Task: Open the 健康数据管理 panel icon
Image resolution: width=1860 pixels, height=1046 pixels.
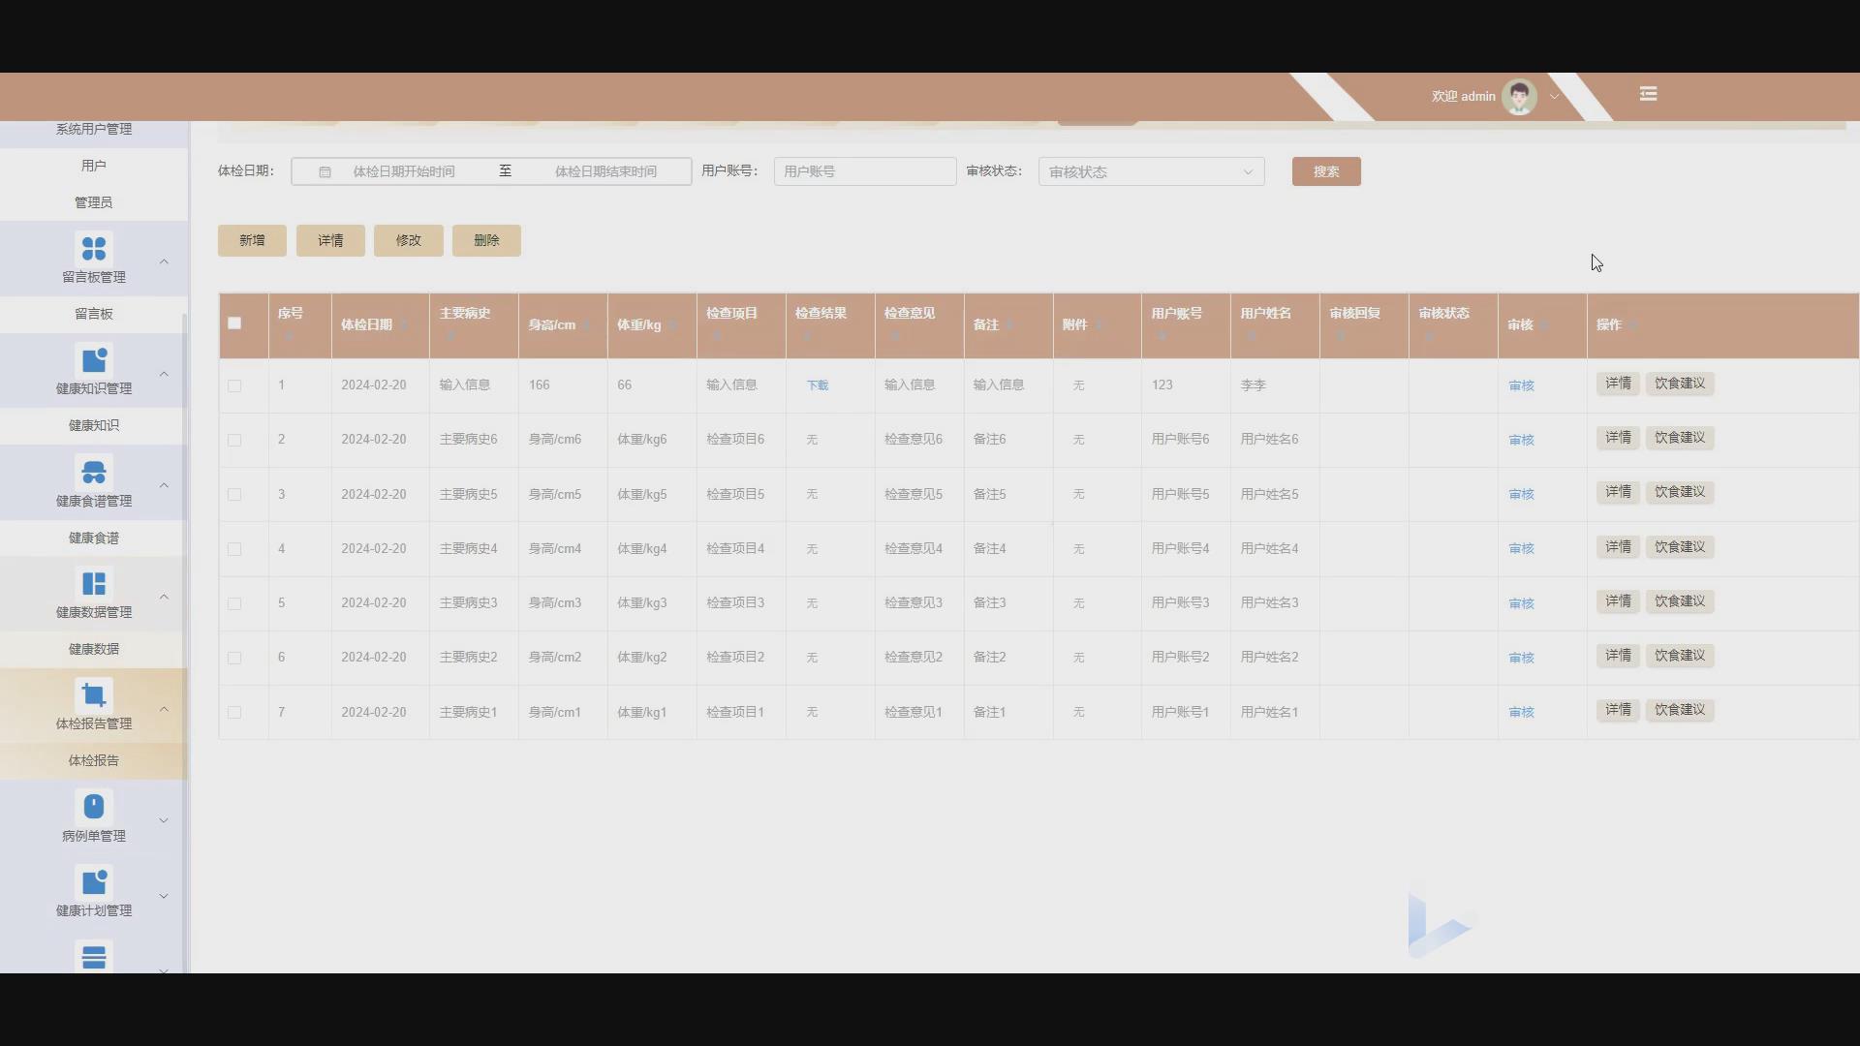Action: click(94, 583)
